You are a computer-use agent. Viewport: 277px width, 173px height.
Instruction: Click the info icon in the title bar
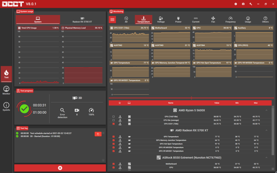click(x=236, y=4)
